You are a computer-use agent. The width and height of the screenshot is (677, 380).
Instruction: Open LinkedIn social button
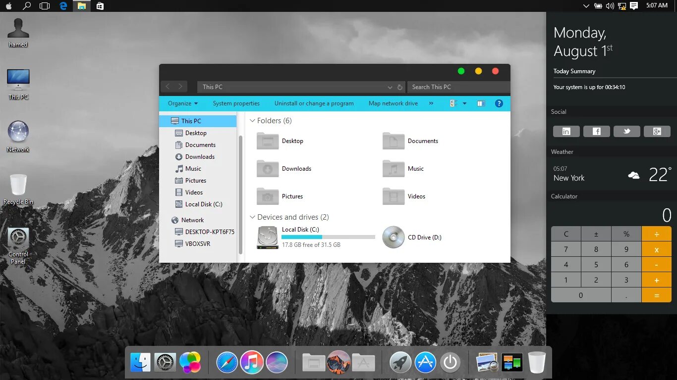click(x=566, y=131)
